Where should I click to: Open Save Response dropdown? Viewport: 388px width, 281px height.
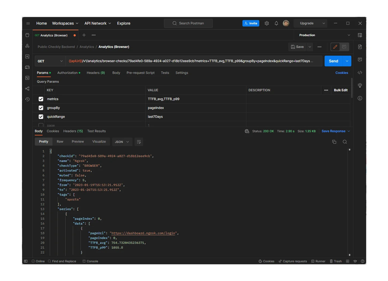(336, 131)
